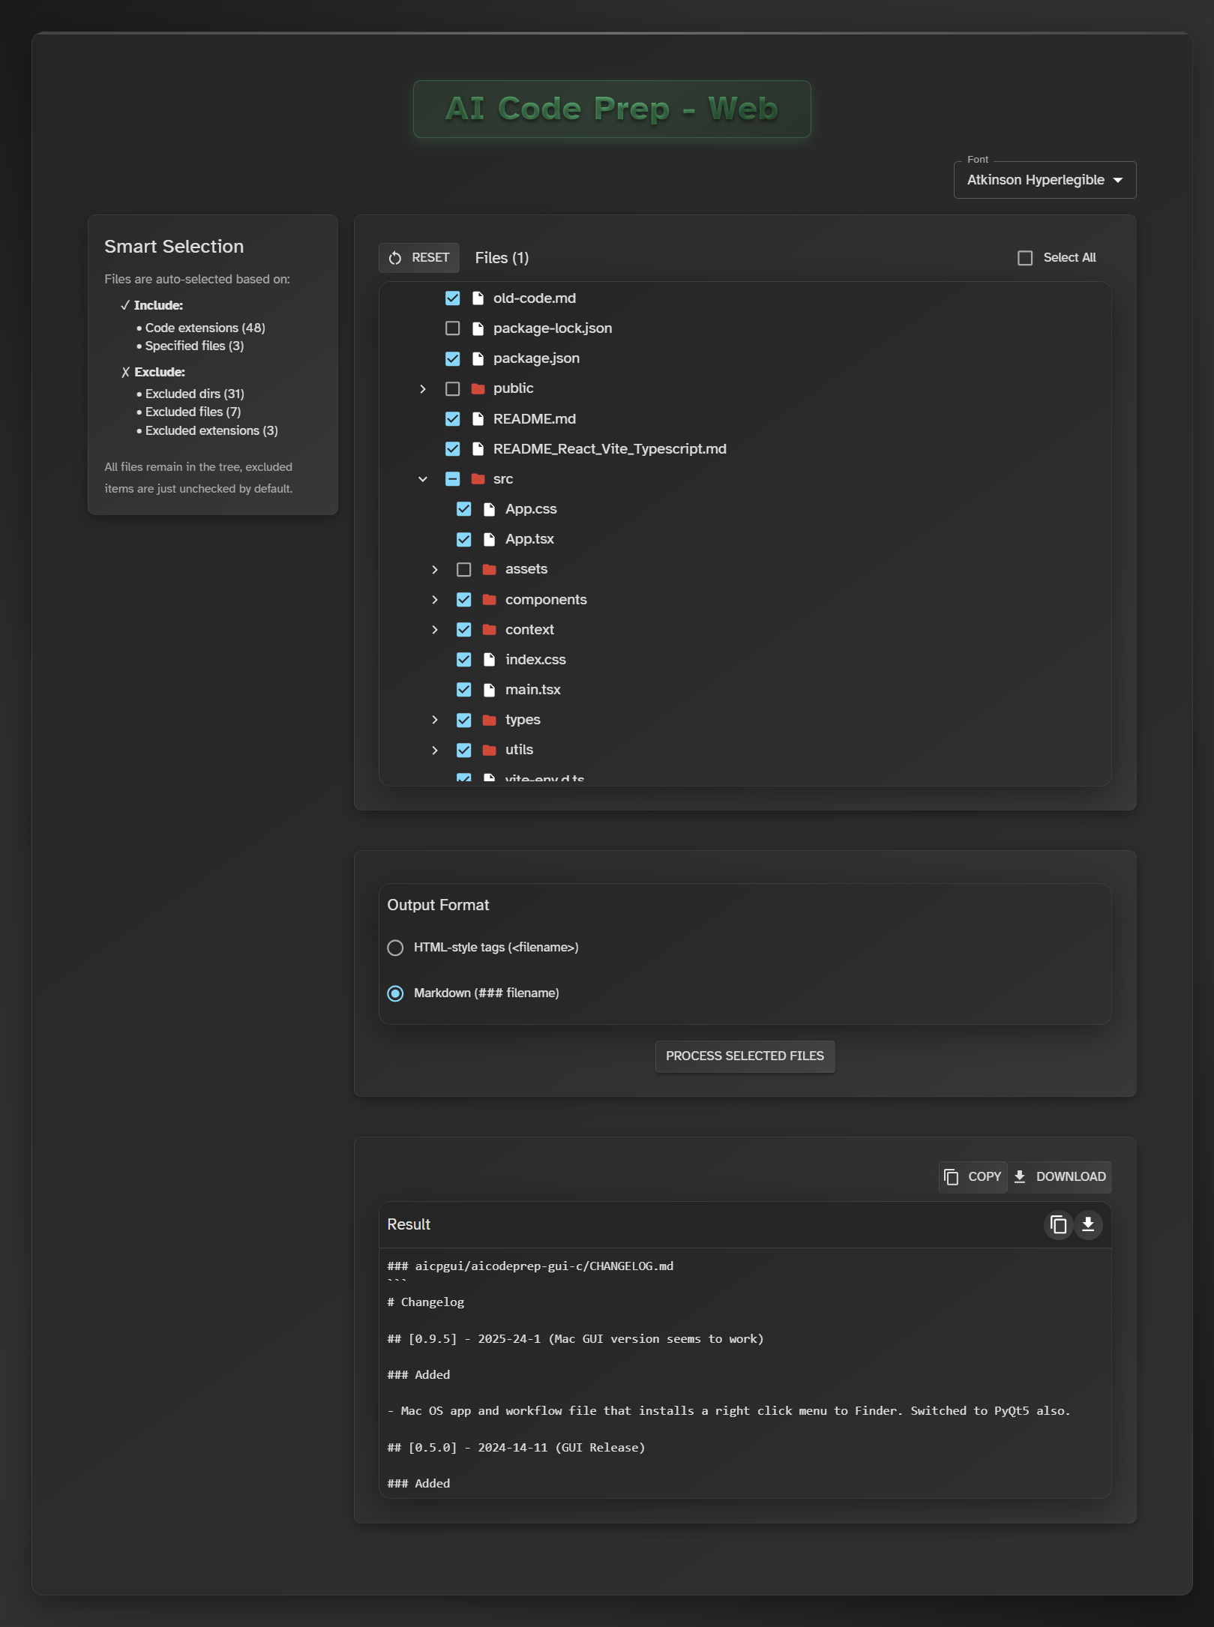This screenshot has width=1214, height=1627.
Task: Uncheck the package.json checkbox
Action: [452, 358]
